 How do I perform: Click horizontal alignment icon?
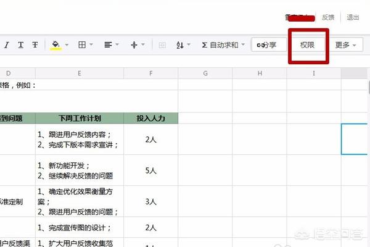coord(108,45)
